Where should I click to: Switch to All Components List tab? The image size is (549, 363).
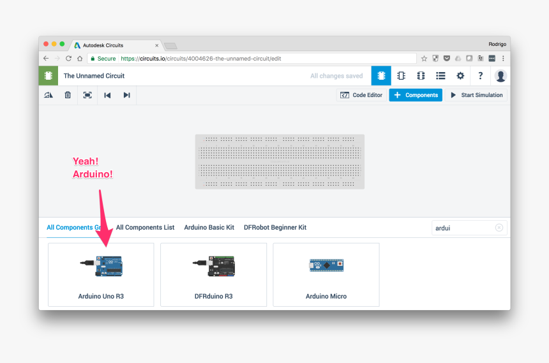tap(145, 228)
